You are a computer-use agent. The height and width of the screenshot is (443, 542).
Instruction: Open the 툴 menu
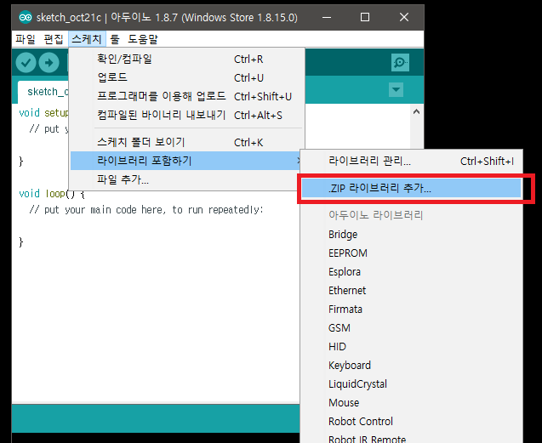(115, 39)
